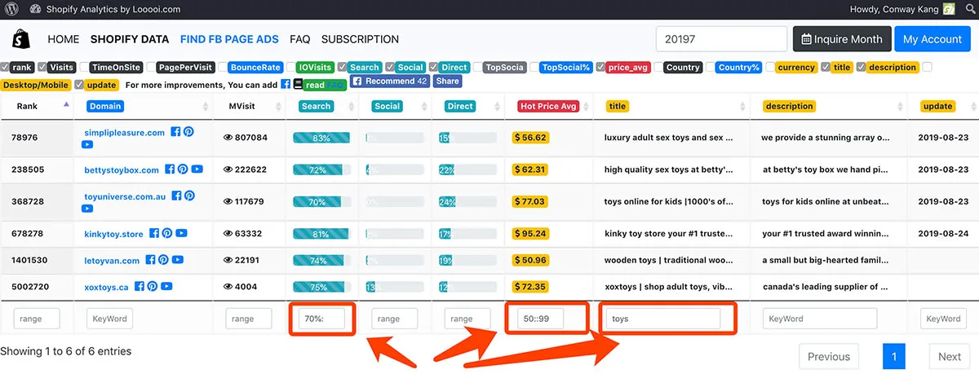Enable the TimeOnSite column checkbox
This screenshot has width=979, height=374.
coord(85,68)
